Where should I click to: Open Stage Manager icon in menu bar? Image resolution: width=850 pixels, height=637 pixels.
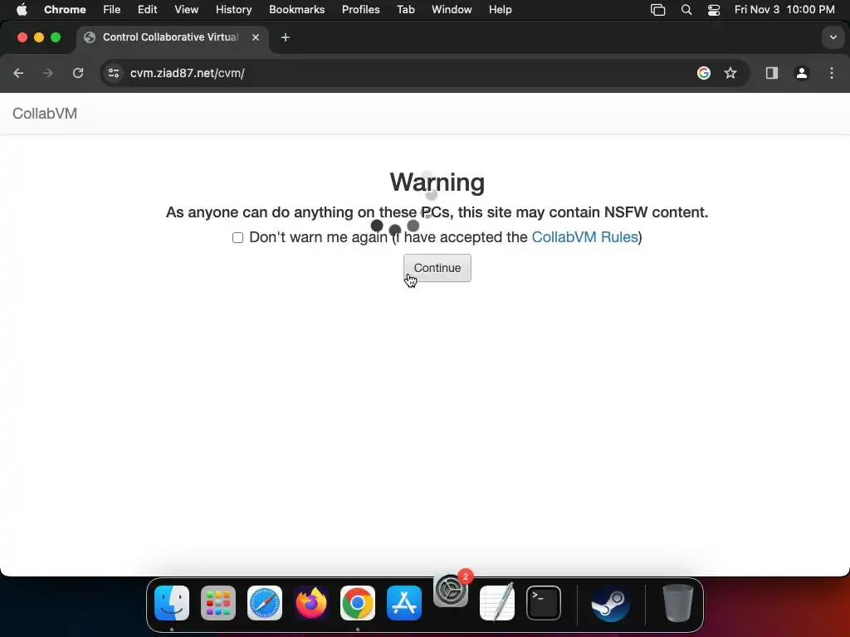point(657,10)
